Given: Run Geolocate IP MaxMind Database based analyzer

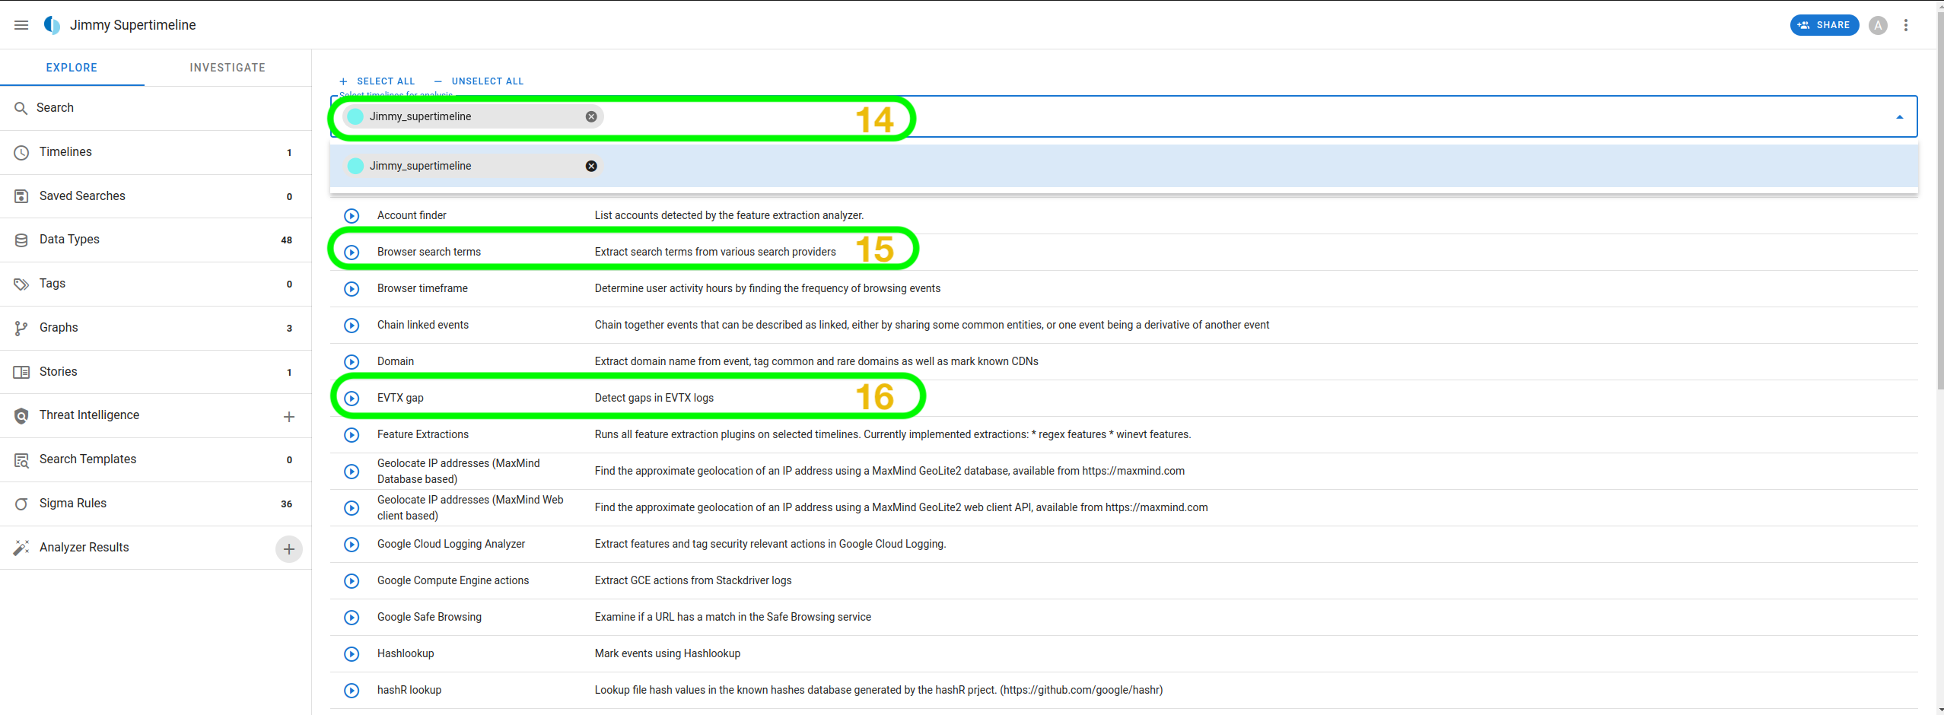Looking at the screenshot, I should tap(352, 472).
